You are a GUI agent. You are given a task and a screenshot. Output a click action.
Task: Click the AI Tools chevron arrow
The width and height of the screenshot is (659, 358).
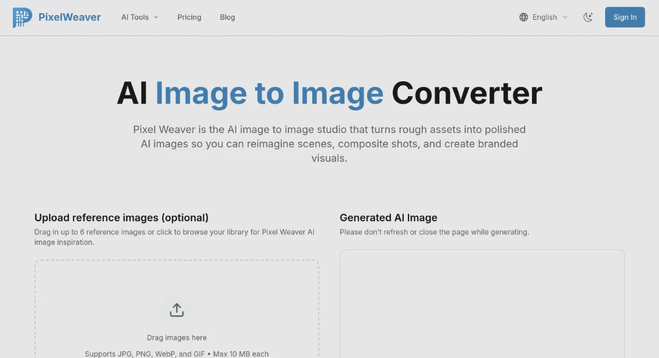click(156, 17)
